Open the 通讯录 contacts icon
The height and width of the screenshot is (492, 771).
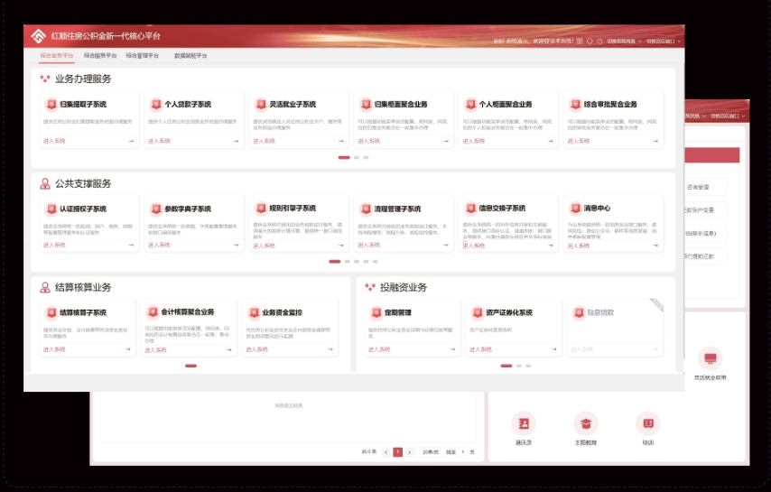pyautogui.click(x=523, y=423)
